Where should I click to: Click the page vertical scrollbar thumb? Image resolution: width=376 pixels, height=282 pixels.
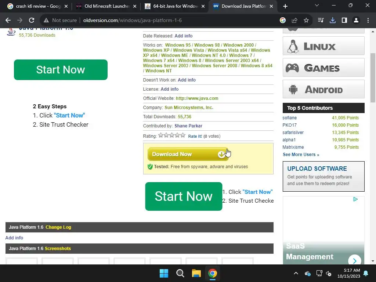[373, 78]
